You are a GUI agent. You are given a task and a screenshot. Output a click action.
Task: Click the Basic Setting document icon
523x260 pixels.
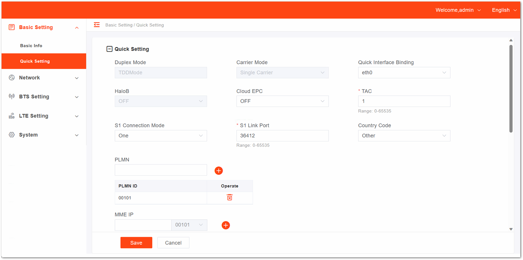coord(12,27)
